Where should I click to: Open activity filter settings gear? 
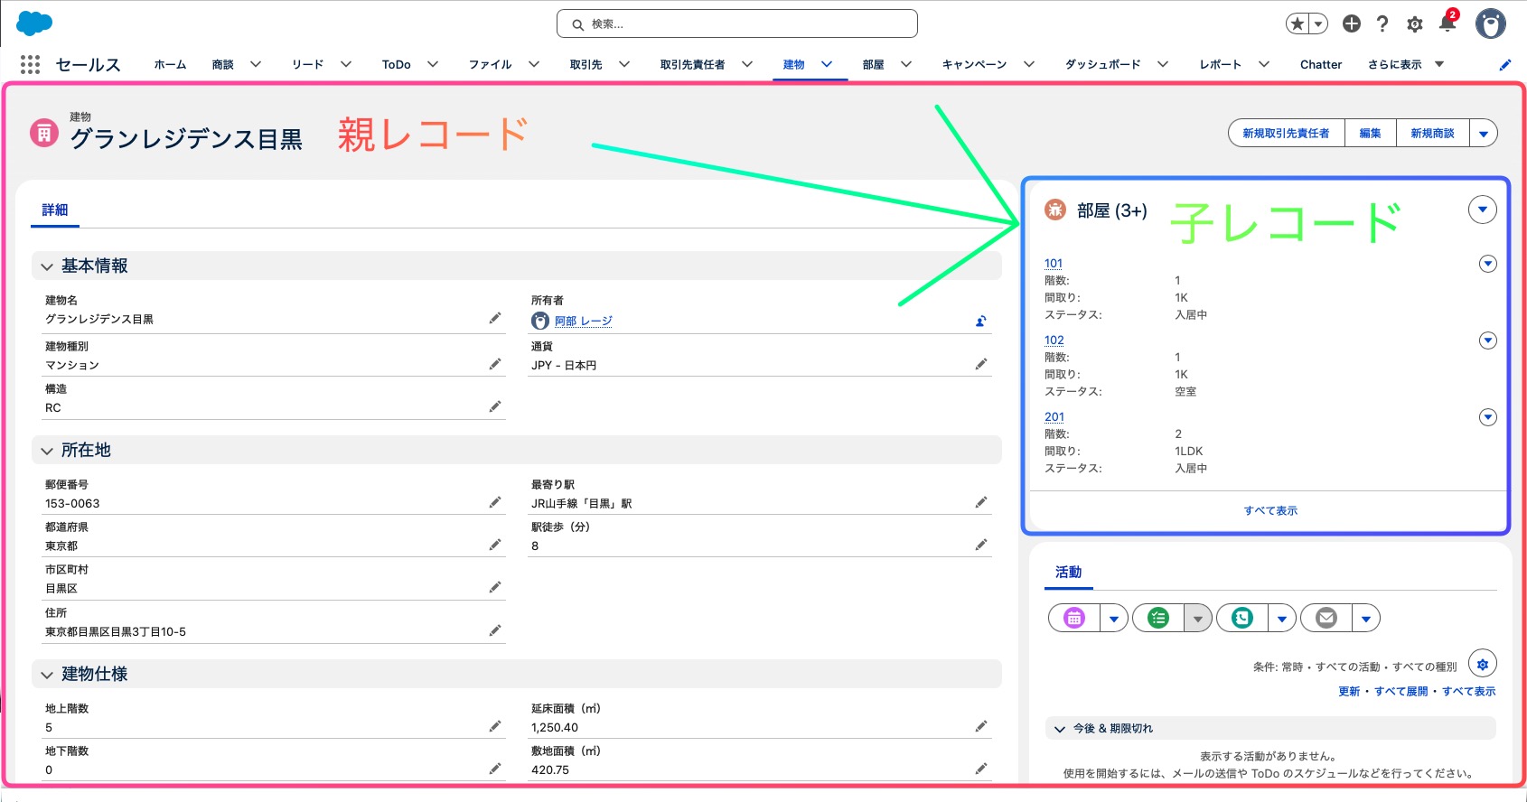coord(1483,664)
